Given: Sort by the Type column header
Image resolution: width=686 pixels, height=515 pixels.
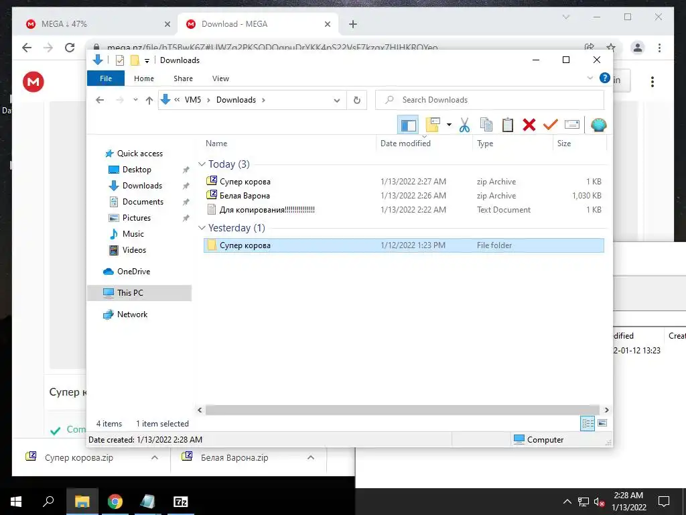Looking at the screenshot, I should click(x=485, y=144).
